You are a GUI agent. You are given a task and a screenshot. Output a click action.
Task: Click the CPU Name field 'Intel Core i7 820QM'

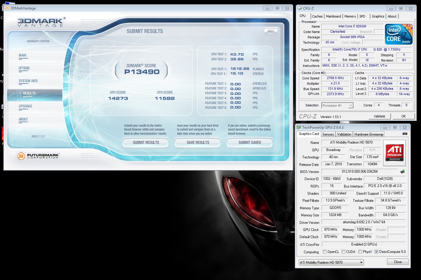pyautogui.click(x=352, y=26)
